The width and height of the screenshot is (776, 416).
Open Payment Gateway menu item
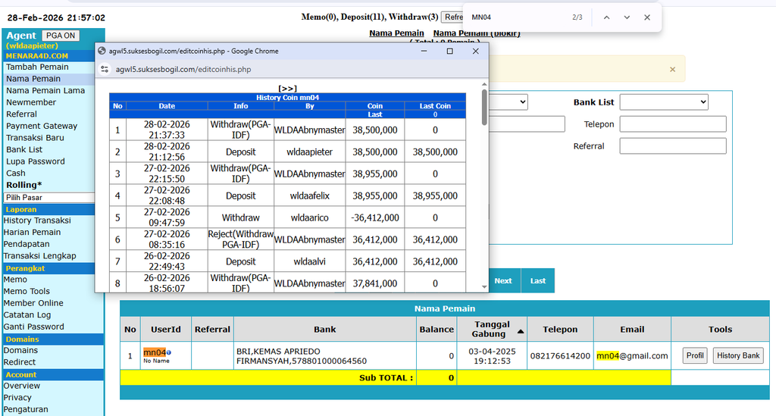coord(42,126)
